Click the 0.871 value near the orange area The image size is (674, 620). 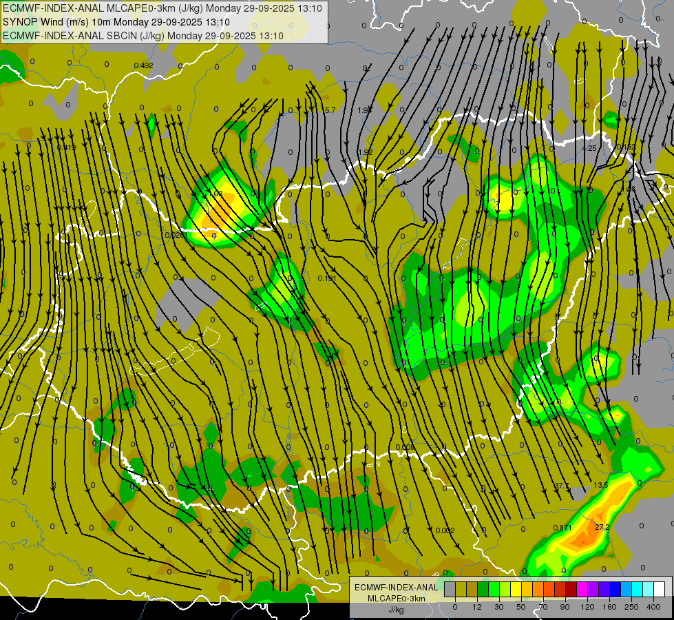[x=562, y=528]
